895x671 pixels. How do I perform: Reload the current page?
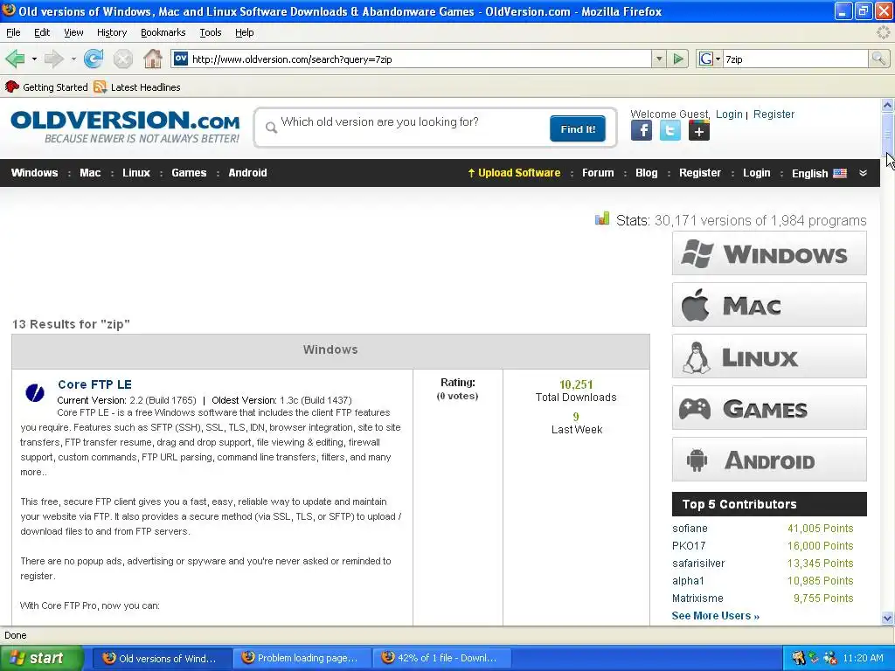(x=94, y=59)
